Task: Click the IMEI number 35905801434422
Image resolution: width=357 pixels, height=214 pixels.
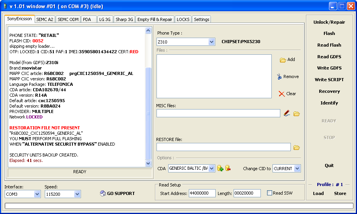Action: pyautogui.click(x=98, y=52)
